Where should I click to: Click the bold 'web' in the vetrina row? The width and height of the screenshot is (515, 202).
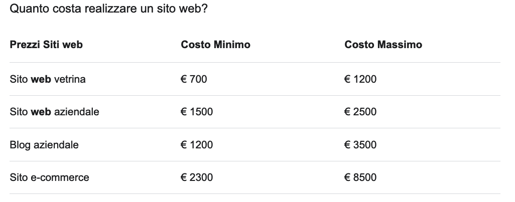pos(41,79)
